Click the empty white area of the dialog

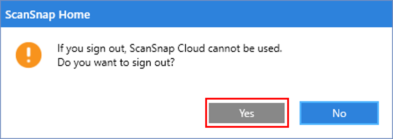click(x=102, y=102)
